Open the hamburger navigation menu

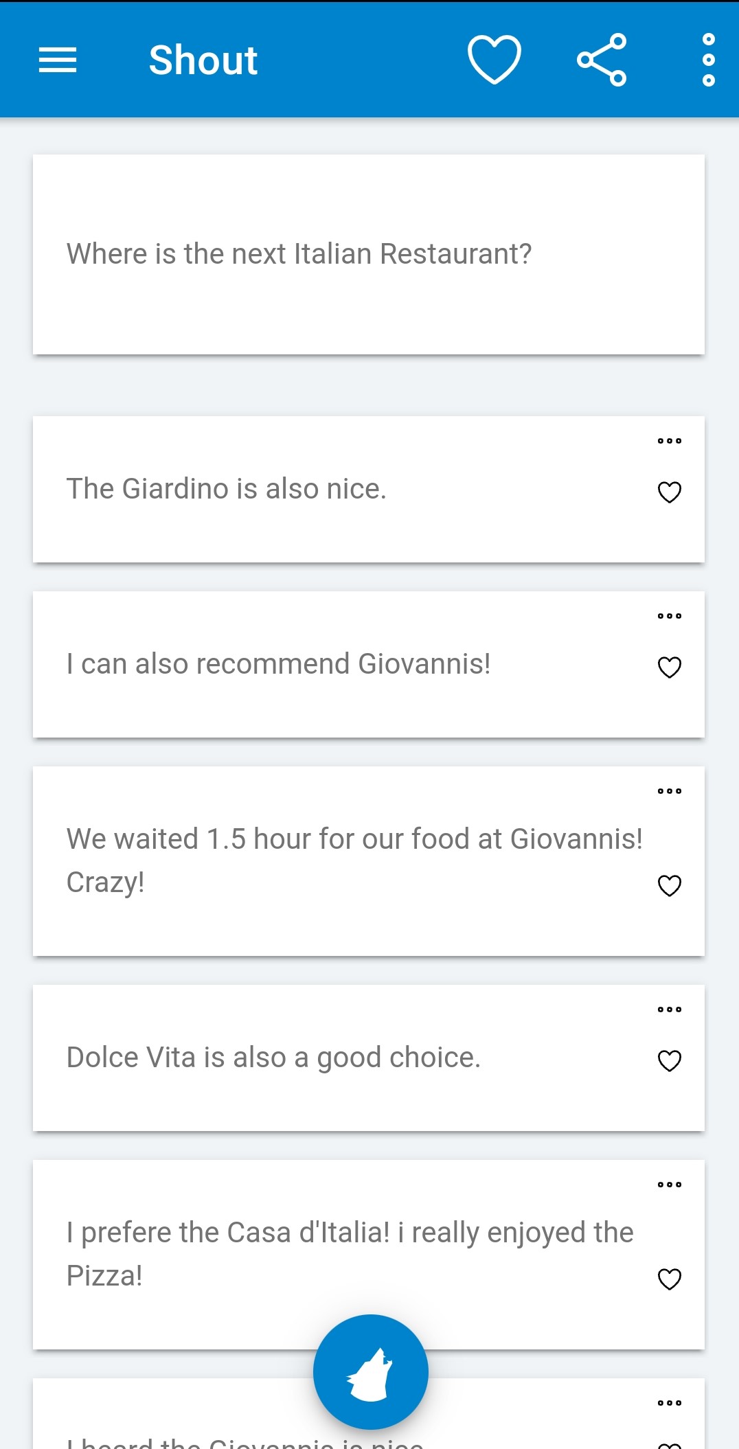58,60
